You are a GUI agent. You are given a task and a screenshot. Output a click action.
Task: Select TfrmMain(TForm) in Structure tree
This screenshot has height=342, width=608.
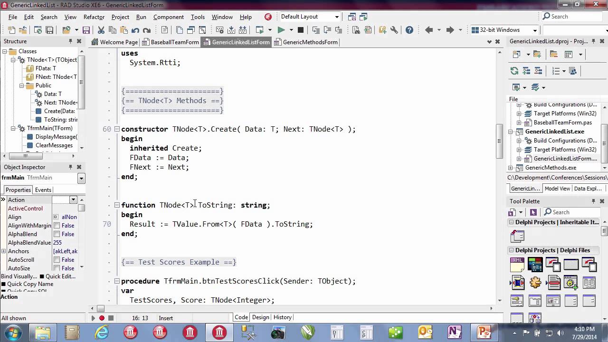[x=49, y=128]
